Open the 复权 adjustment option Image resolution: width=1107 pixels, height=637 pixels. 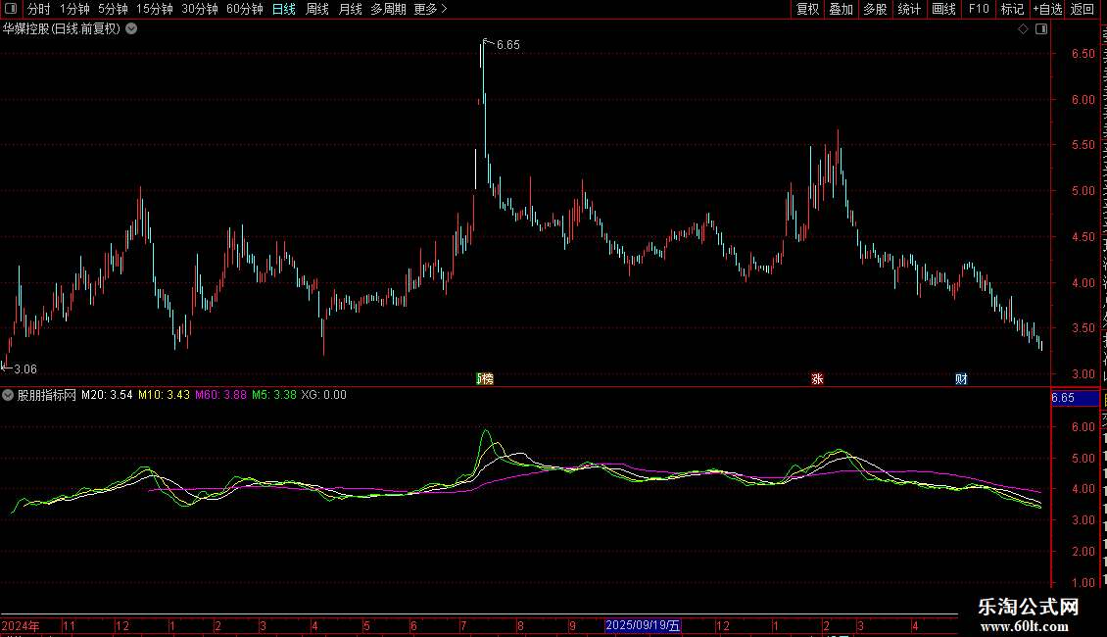click(807, 9)
